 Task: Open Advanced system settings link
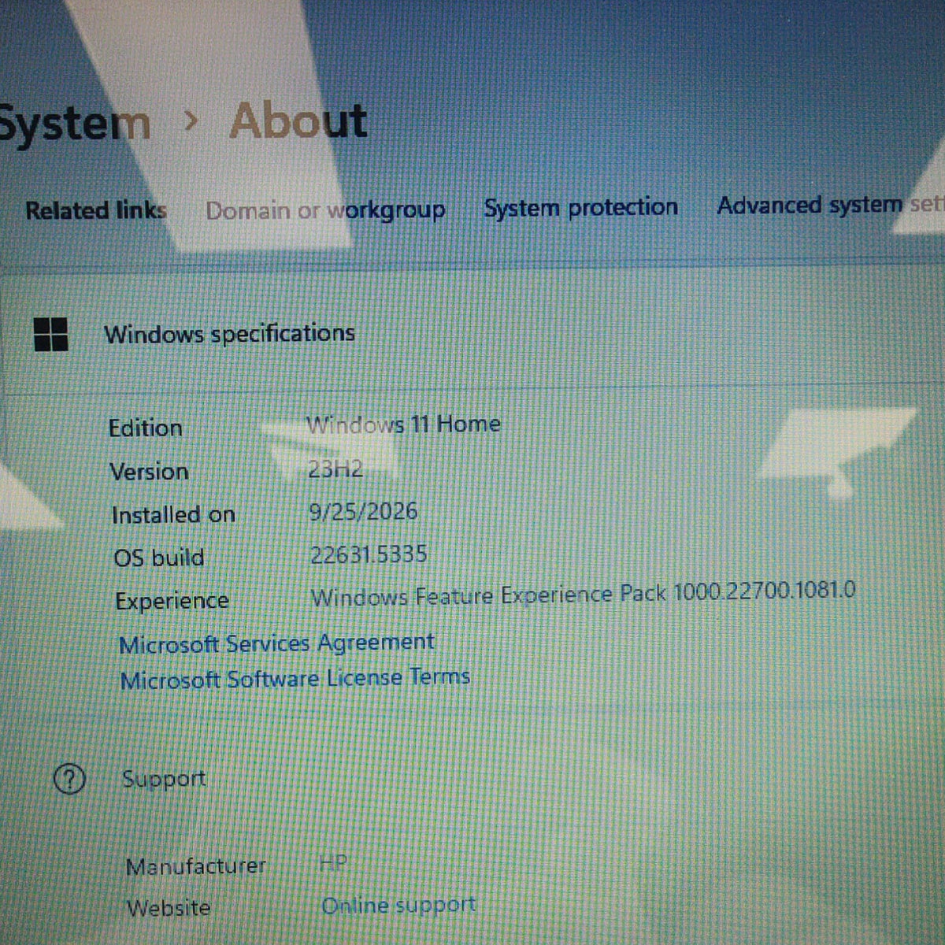[x=830, y=205]
